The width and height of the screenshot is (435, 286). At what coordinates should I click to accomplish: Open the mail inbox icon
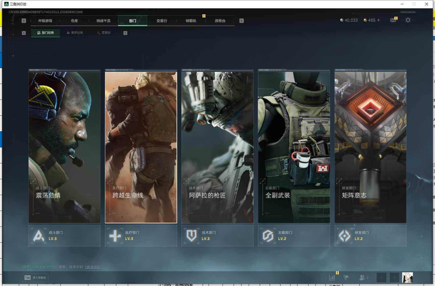[x=393, y=20]
